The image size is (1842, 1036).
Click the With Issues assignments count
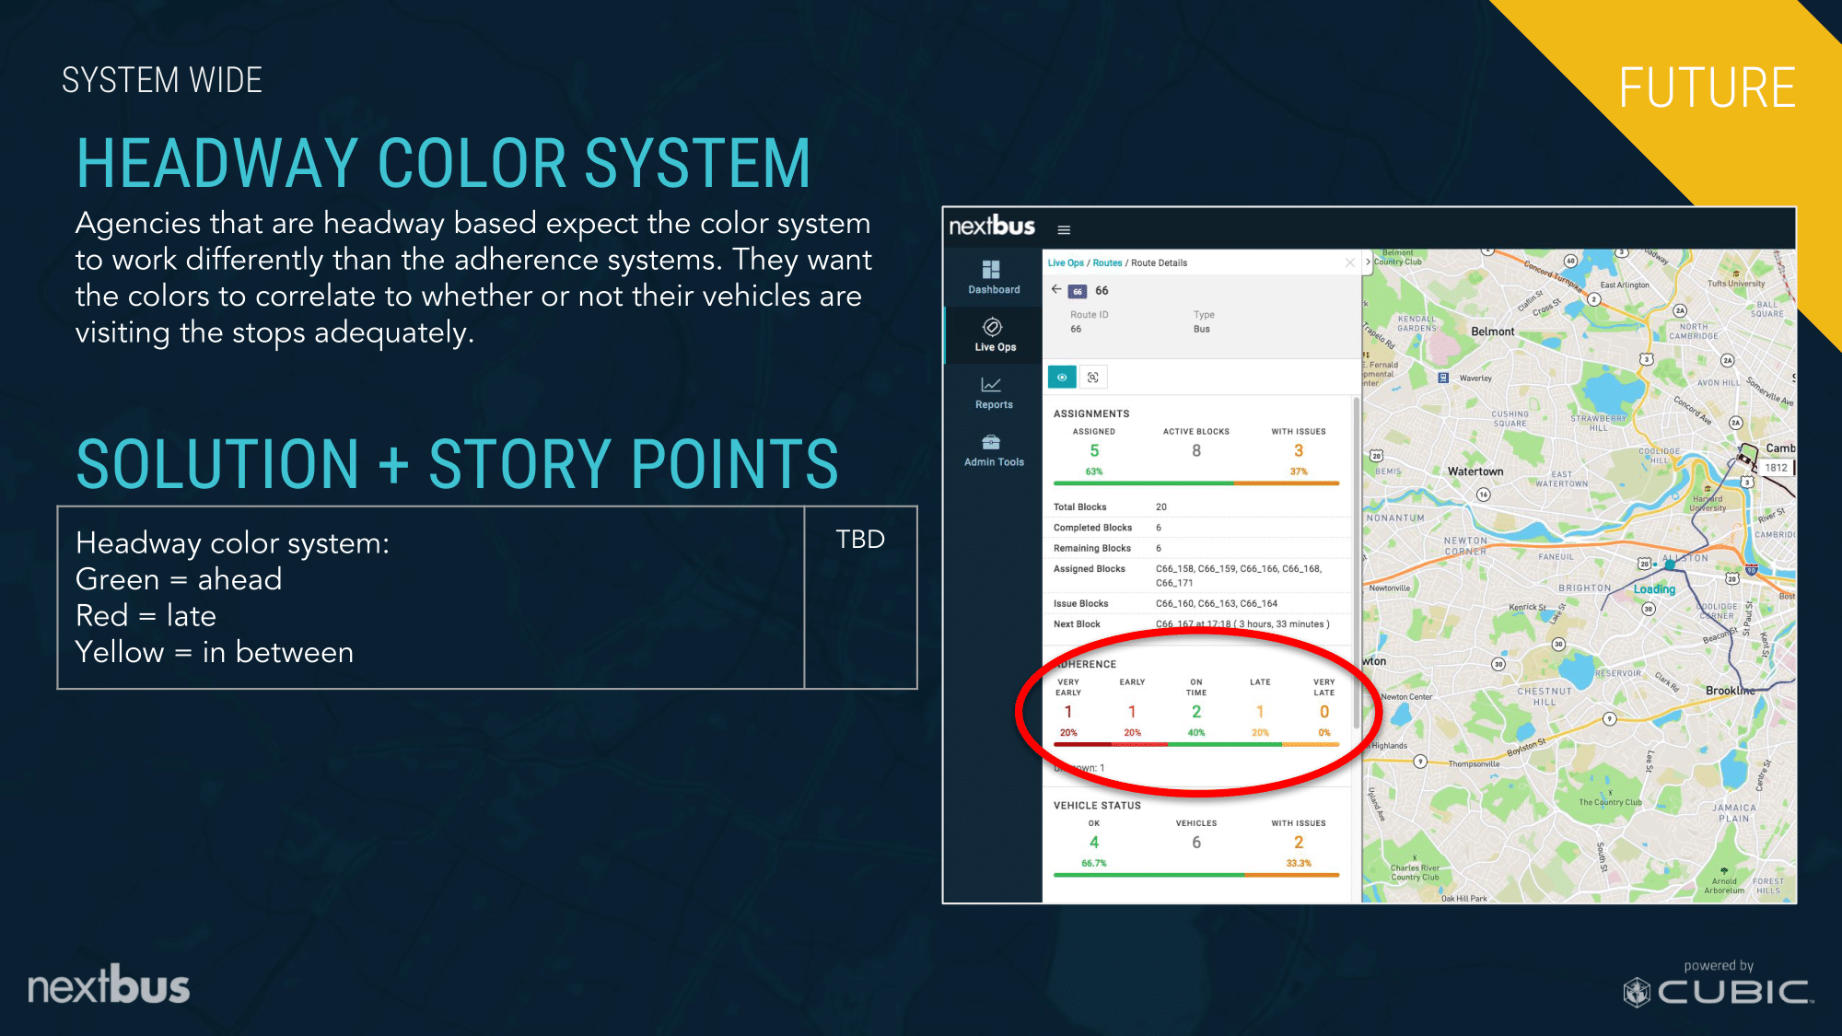pyautogui.click(x=1298, y=451)
